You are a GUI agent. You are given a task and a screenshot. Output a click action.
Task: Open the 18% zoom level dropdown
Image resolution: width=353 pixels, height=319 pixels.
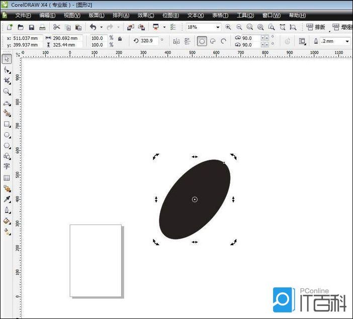point(218,27)
